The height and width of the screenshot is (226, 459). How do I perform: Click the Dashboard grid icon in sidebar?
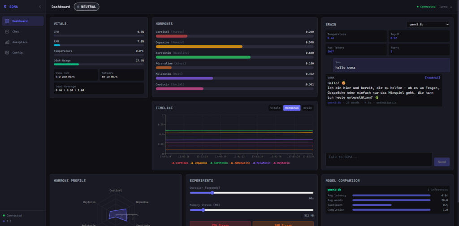point(7,21)
